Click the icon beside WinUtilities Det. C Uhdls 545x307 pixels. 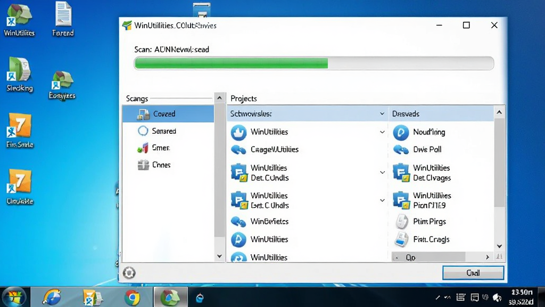239,200
